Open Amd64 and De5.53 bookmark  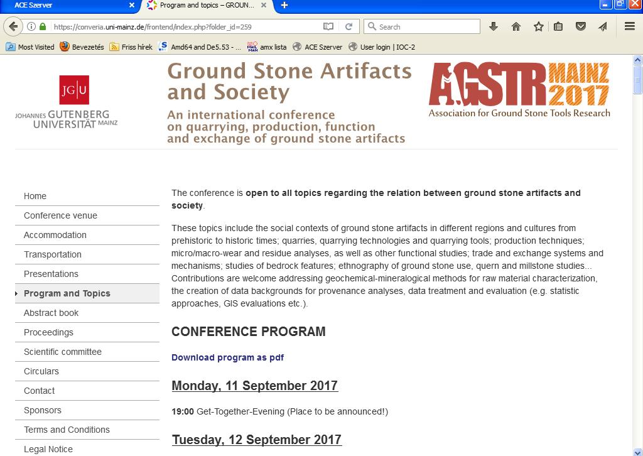pyautogui.click(x=200, y=46)
